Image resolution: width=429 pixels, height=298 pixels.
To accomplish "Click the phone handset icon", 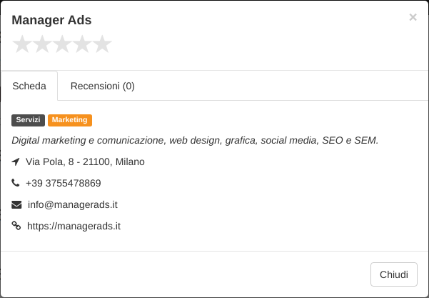I will (16, 183).
